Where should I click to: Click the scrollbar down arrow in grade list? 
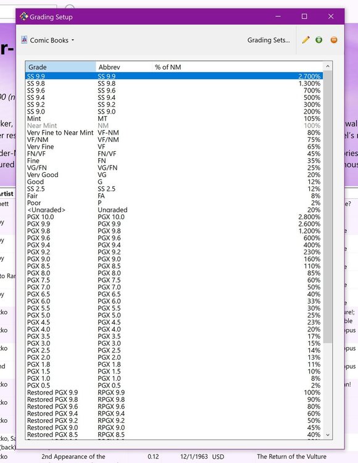point(328,435)
